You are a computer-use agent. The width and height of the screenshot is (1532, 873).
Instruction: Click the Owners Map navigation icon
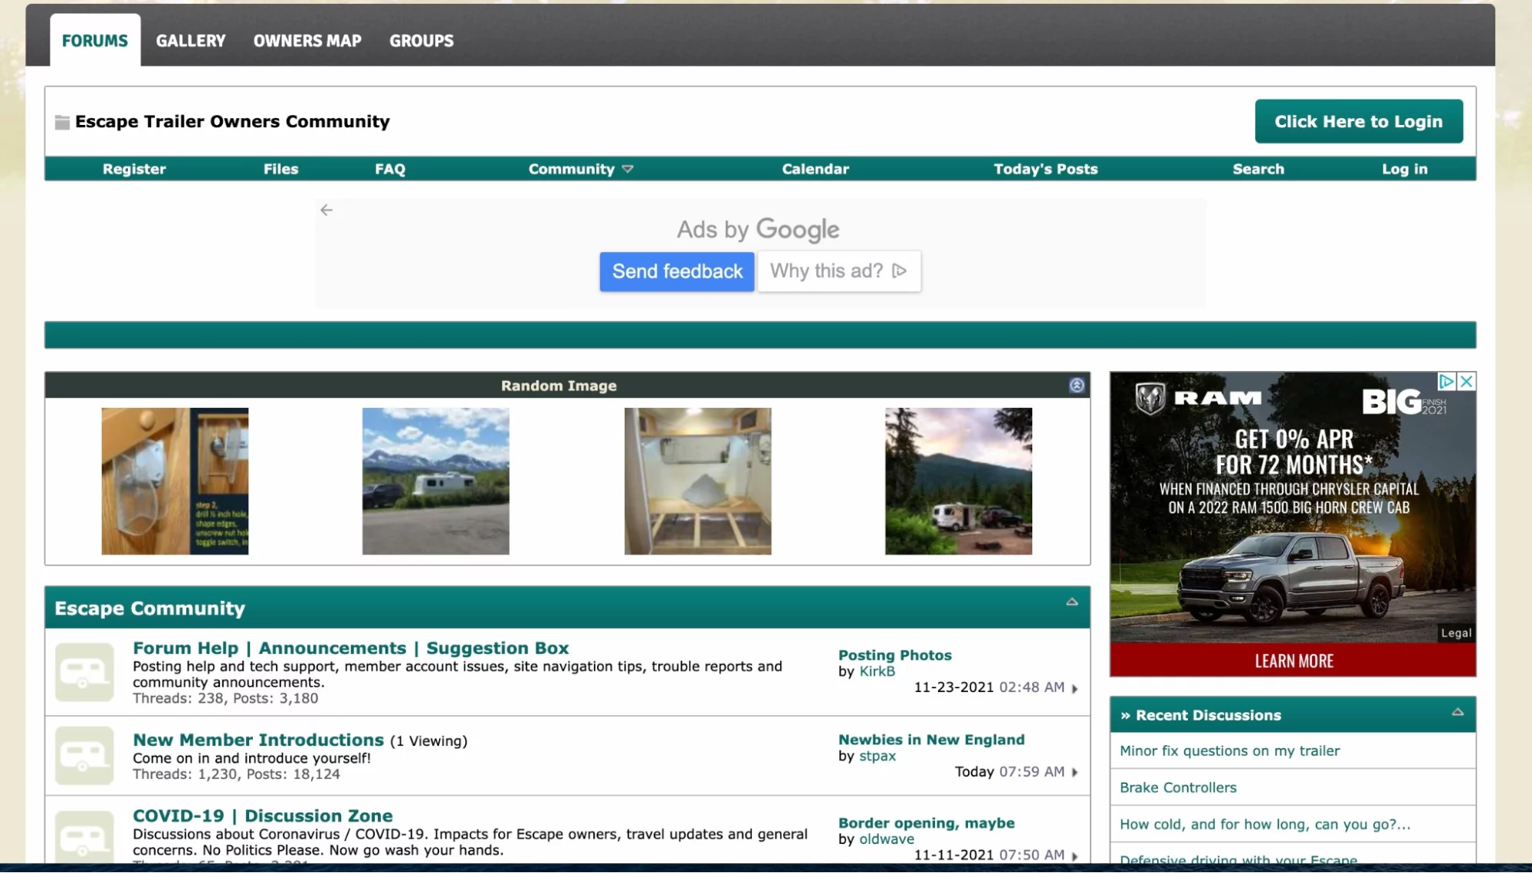307,40
